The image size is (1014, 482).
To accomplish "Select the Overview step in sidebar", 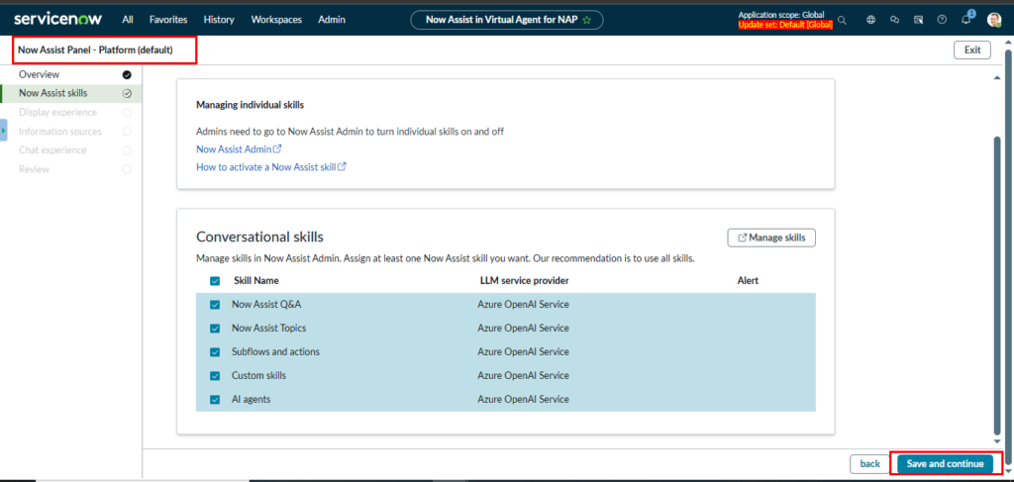I will tap(40, 74).
